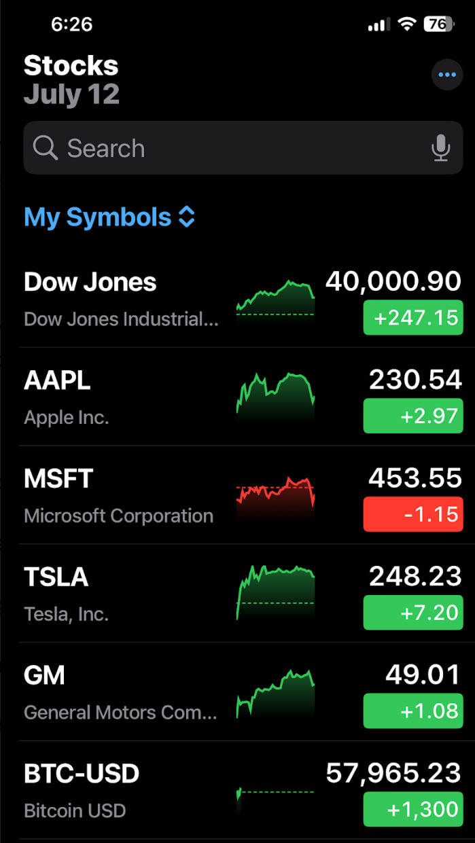
Task: Click the up-down chevron beside My Symbols
Action: [187, 217]
